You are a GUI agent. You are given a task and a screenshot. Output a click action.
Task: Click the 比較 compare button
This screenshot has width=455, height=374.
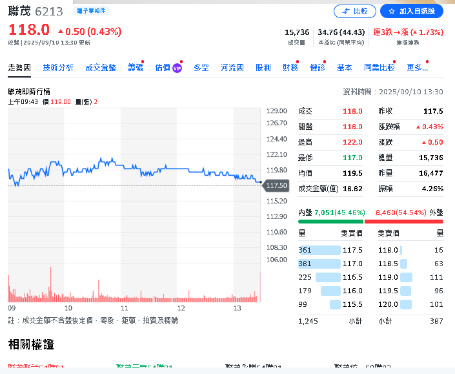click(354, 12)
